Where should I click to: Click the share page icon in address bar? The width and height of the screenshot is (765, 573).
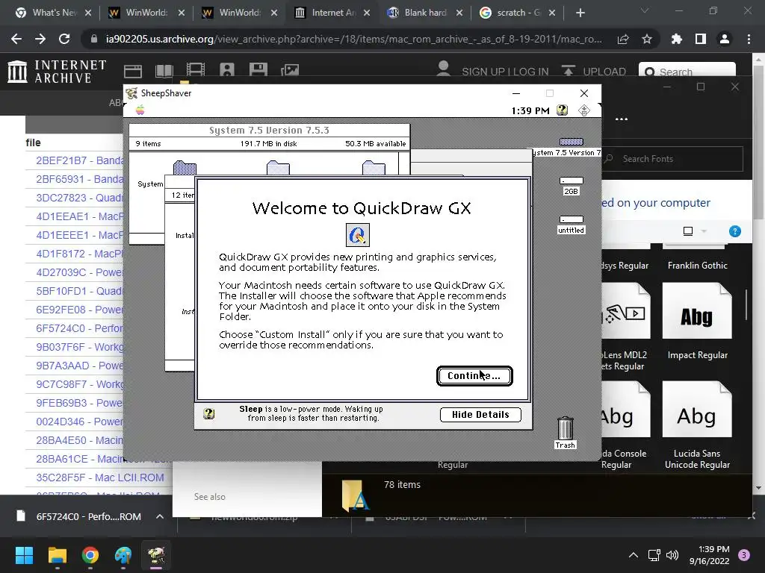pyautogui.click(x=623, y=39)
